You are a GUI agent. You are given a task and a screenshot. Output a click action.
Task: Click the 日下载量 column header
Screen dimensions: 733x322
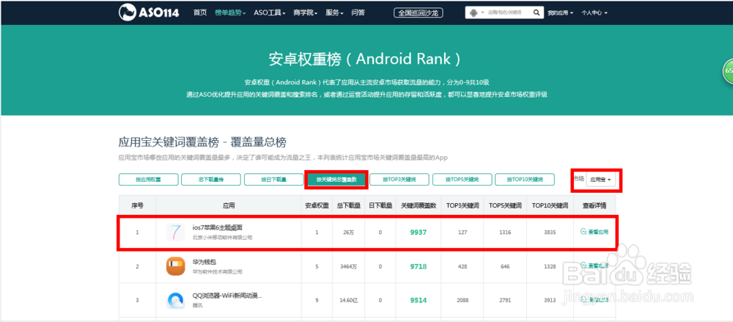380,205
